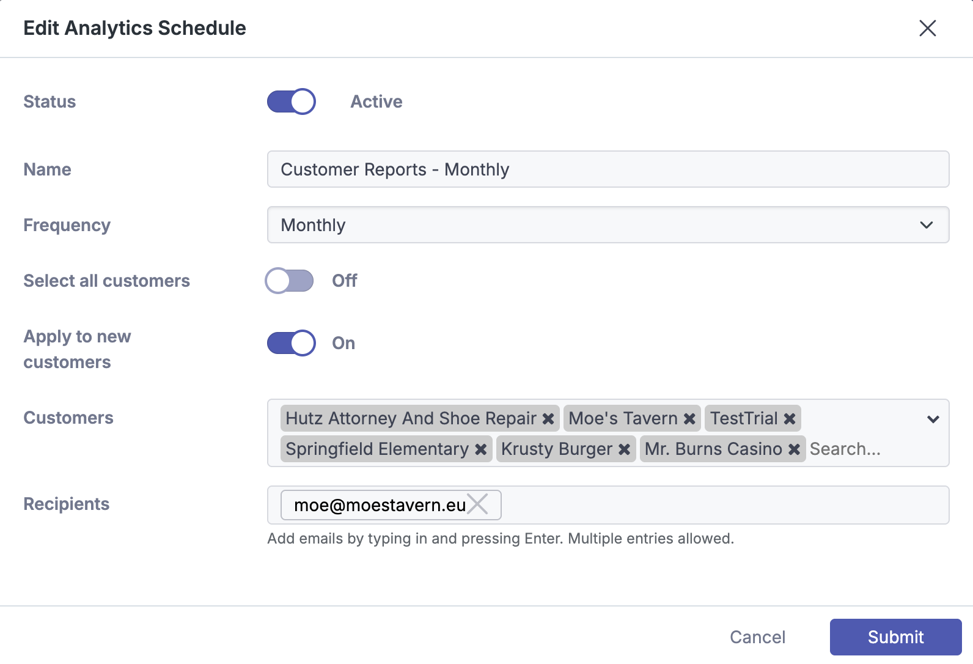Remove Mr. Burns Casino customer tag
This screenshot has width=973, height=664.
click(x=794, y=449)
